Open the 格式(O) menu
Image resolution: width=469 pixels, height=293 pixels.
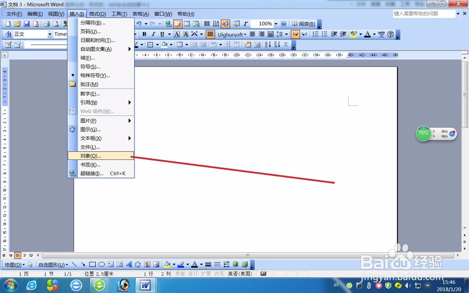[98, 14]
